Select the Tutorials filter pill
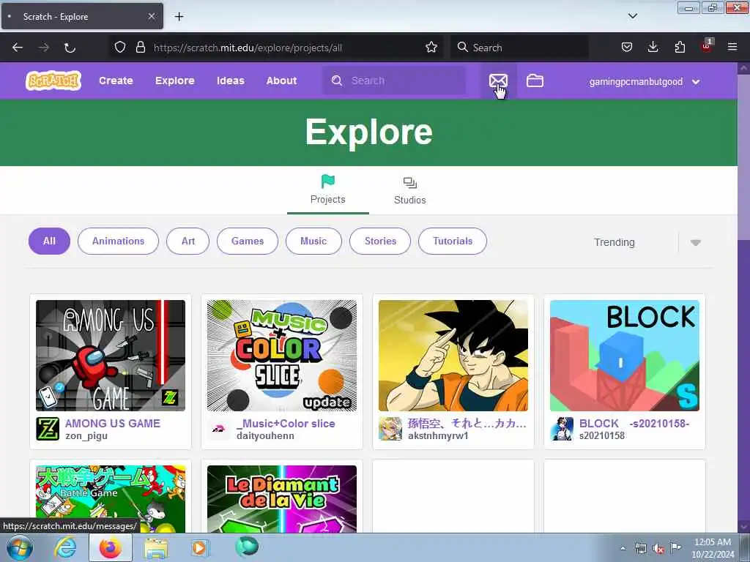Screen dimensions: 750x562 [x=453, y=241]
